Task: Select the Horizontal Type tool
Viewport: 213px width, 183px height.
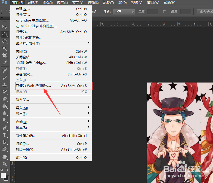Action: (x=5, y=135)
